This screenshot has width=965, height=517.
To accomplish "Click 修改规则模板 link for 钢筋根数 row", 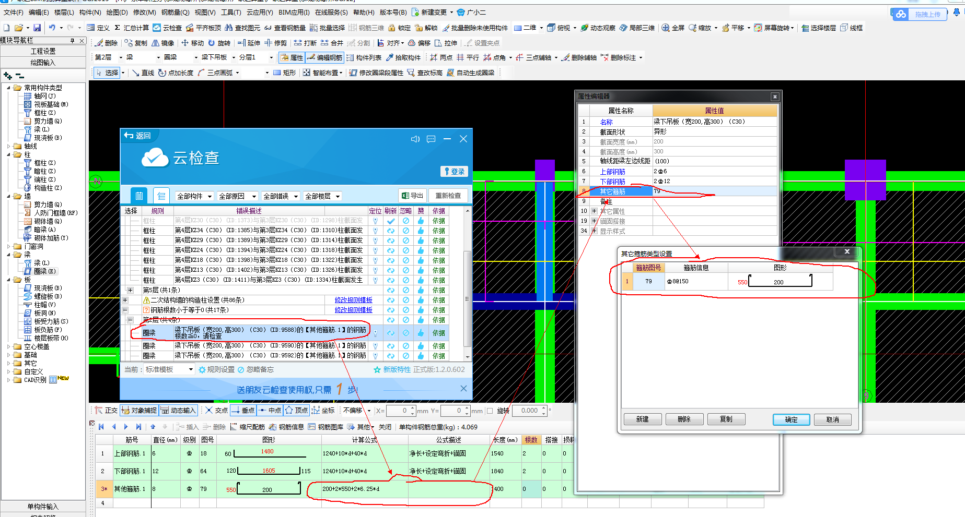I will (x=354, y=310).
